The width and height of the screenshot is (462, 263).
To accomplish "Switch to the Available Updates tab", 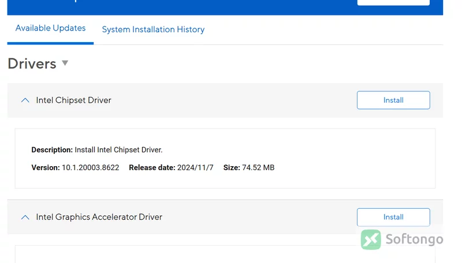I will coord(50,28).
